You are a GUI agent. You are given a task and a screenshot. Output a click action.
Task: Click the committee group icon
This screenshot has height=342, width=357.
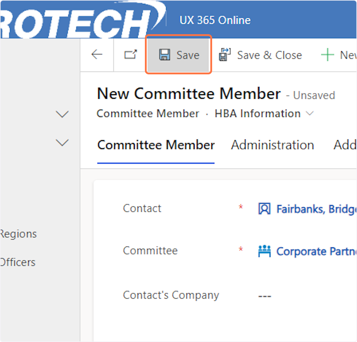click(x=264, y=251)
